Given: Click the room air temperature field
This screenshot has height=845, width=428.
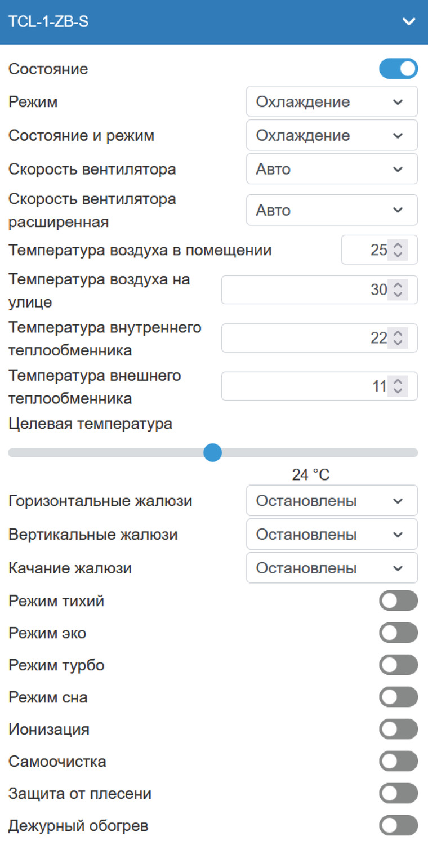Looking at the screenshot, I should pos(366,250).
